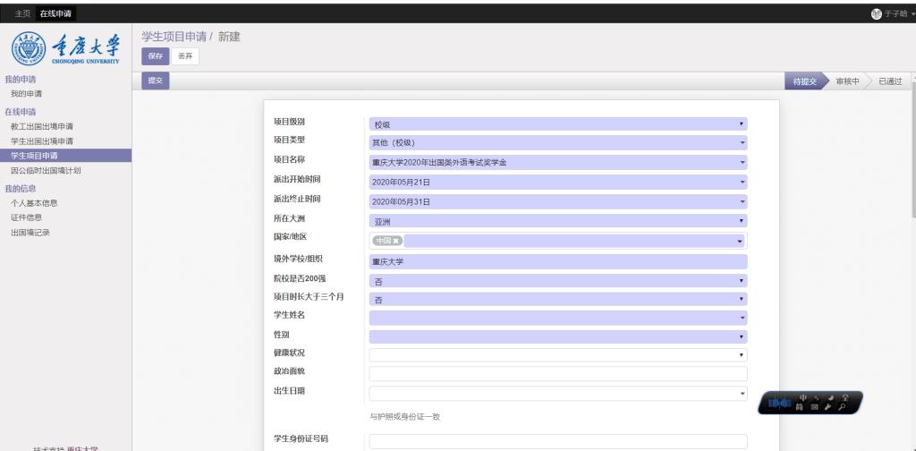
Task: Click the 丢弃 button
Action: [x=185, y=56]
